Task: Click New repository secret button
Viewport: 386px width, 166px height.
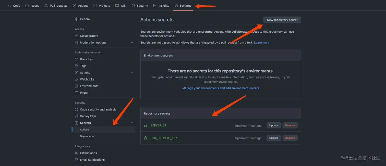Action: point(282,20)
